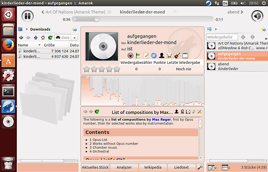This screenshot has width=268, height=172.
Task: Refresh the file browser listing
Action: pos(50,38)
